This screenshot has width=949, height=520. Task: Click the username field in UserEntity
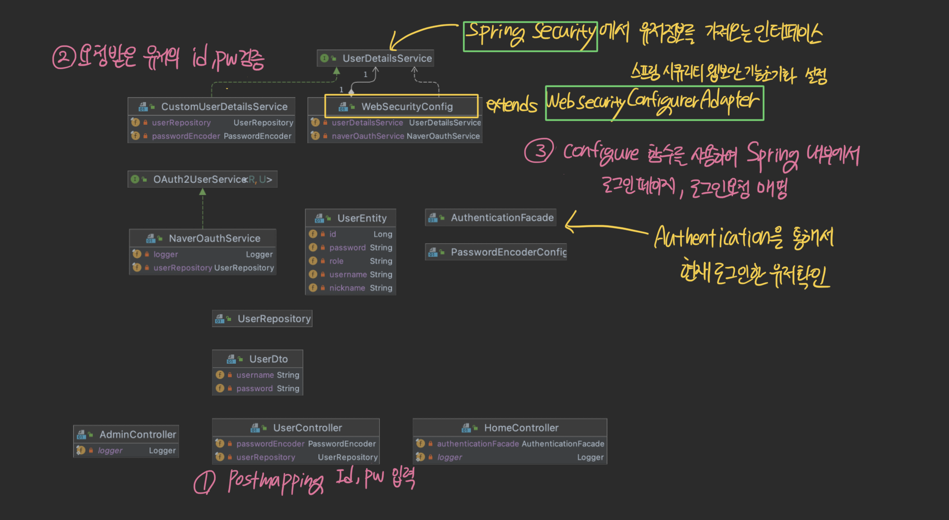[x=351, y=274]
